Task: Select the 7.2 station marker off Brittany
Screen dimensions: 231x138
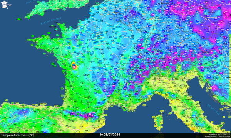Action: click(32, 44)
